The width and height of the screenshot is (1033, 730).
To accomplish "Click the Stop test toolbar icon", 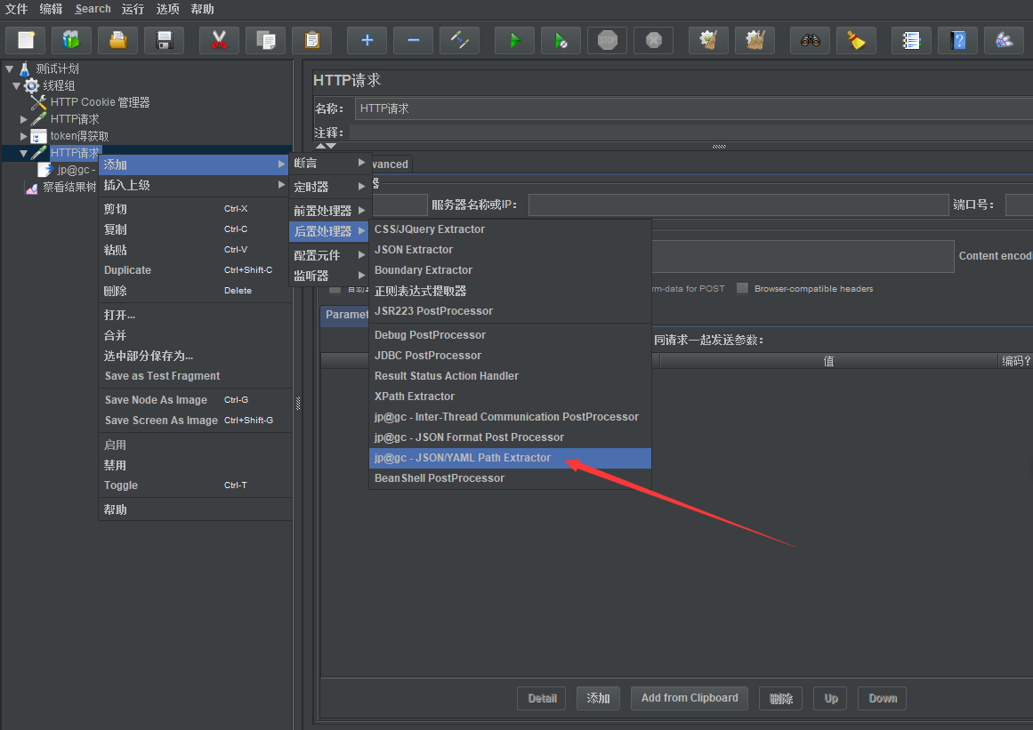I will pyautogui.click(x=607, y=40).
